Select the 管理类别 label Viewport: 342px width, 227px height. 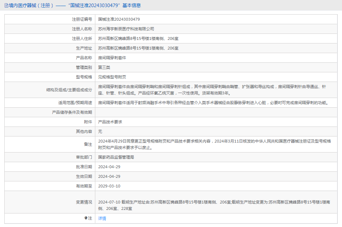pyautogui.click(x=84, y=67)
